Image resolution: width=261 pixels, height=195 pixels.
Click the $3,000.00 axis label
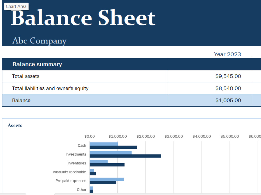pos(174,136)
